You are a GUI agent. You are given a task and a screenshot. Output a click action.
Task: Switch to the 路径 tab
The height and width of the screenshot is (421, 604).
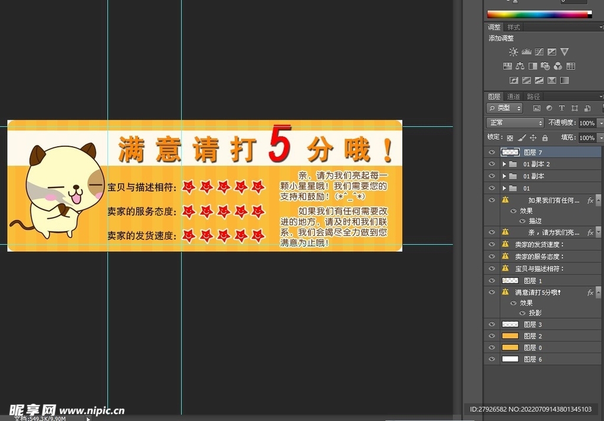coord(533,96)
